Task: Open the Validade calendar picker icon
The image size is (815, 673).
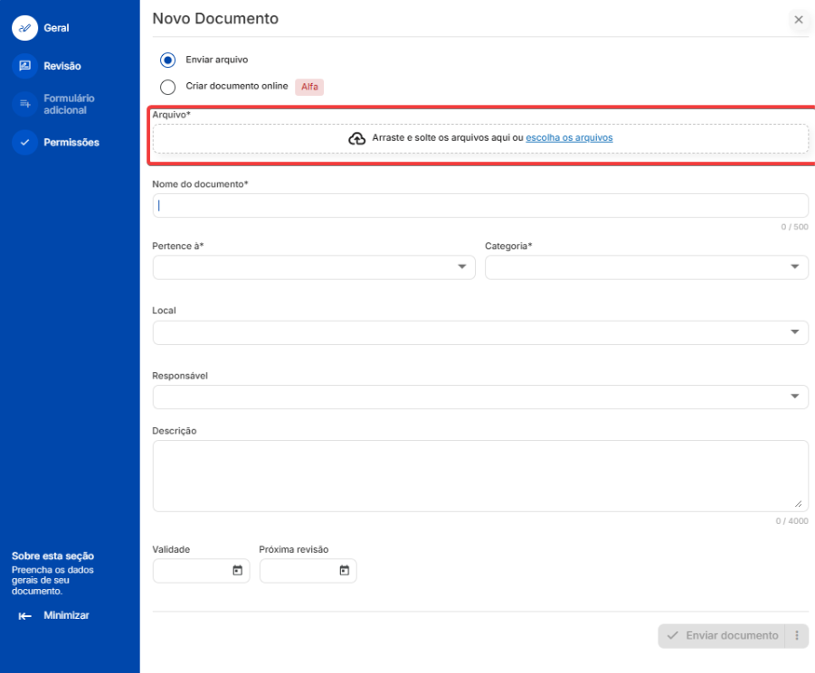Action: 237,571
